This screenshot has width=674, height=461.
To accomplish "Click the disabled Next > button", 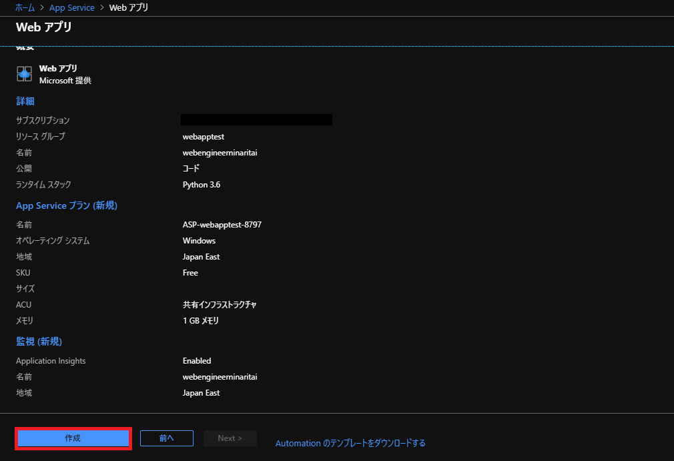I will click(230, 438).
